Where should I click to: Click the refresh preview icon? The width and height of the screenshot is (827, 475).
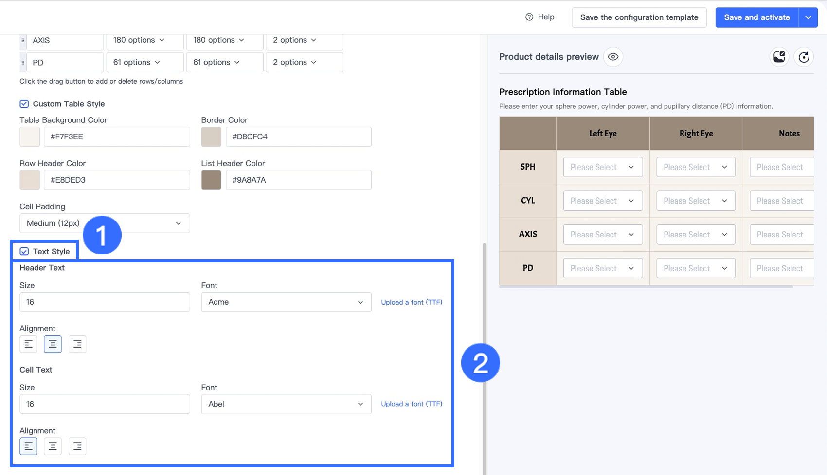tap(804, 57)
